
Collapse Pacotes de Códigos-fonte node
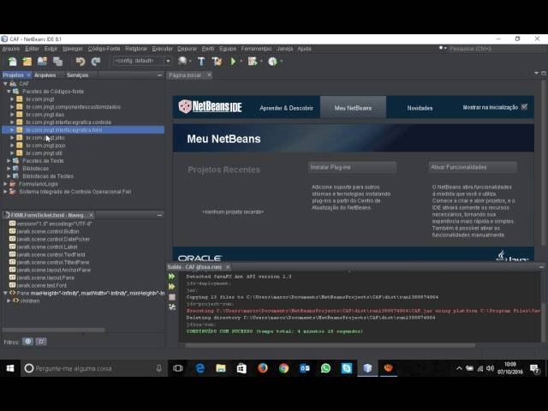[9, 92]
